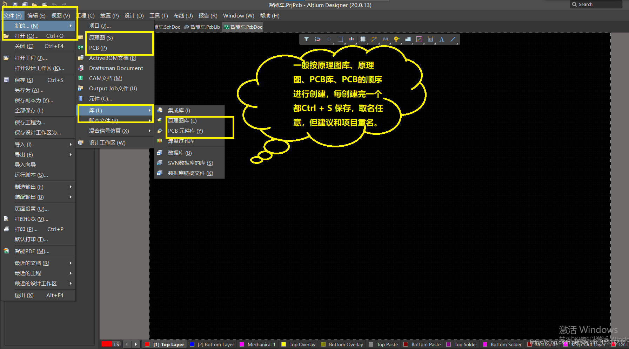Click the CAM文档 (M) icon in New submenu
The image size is (629, 349).
(x=81, y=78)
